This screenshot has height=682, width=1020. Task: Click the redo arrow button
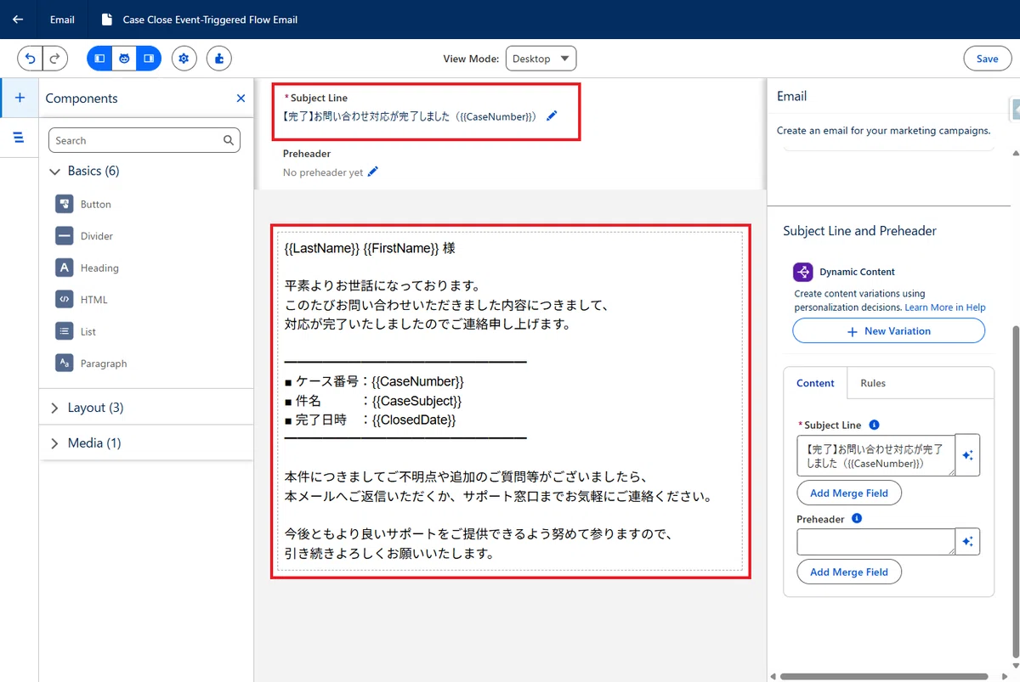[55, 59]
